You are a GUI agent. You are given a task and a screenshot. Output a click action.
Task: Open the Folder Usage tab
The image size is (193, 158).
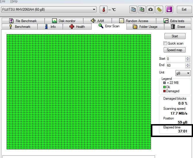pos(145,27)
